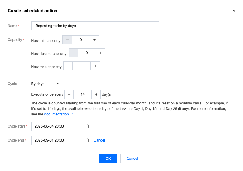Click the Name input field
Viewport: 243px width, 171px height.
[95, 26]
